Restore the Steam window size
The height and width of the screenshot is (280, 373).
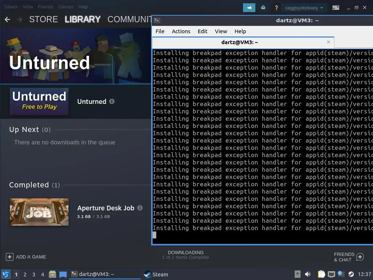[x=356, y=8]
